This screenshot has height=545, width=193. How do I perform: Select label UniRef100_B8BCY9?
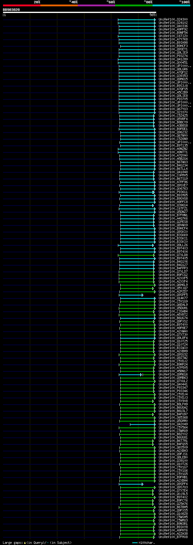point(173,122)
